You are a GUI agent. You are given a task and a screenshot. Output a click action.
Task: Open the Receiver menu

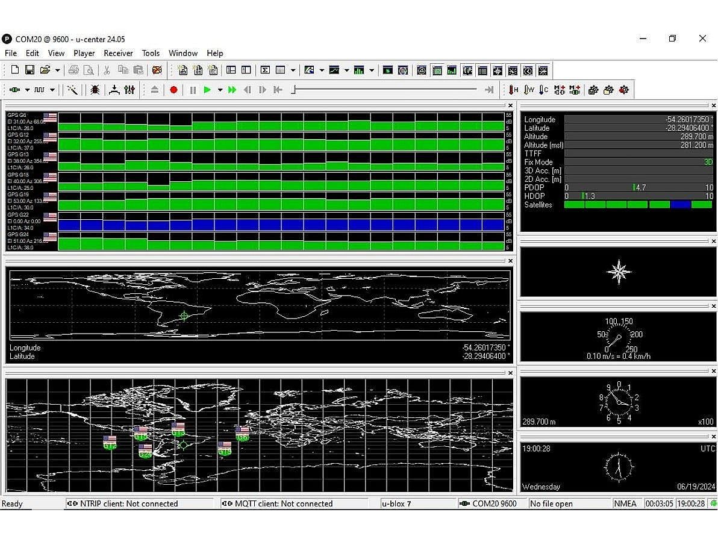pos(118,53)
